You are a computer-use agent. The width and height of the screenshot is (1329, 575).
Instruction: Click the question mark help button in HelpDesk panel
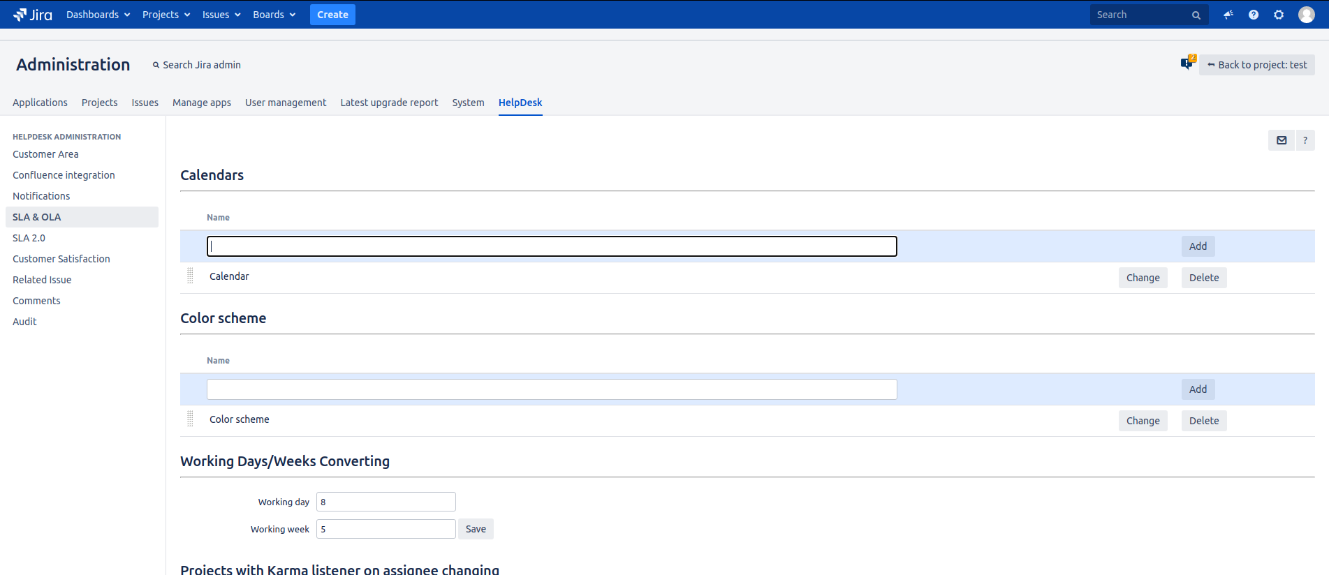click(x=1305, y=140)
